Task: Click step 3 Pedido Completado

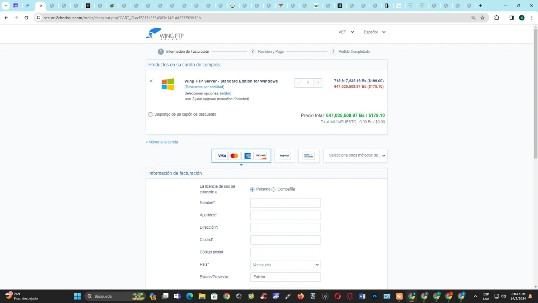Action: pos(350,52)
